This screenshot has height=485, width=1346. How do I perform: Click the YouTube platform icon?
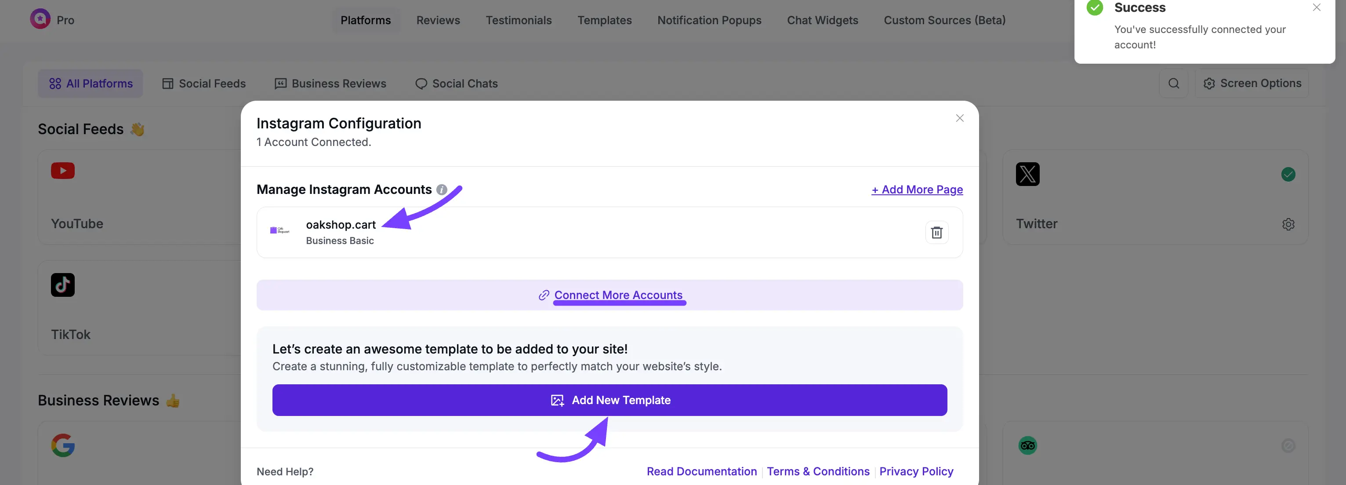click(x=63, y=171)
